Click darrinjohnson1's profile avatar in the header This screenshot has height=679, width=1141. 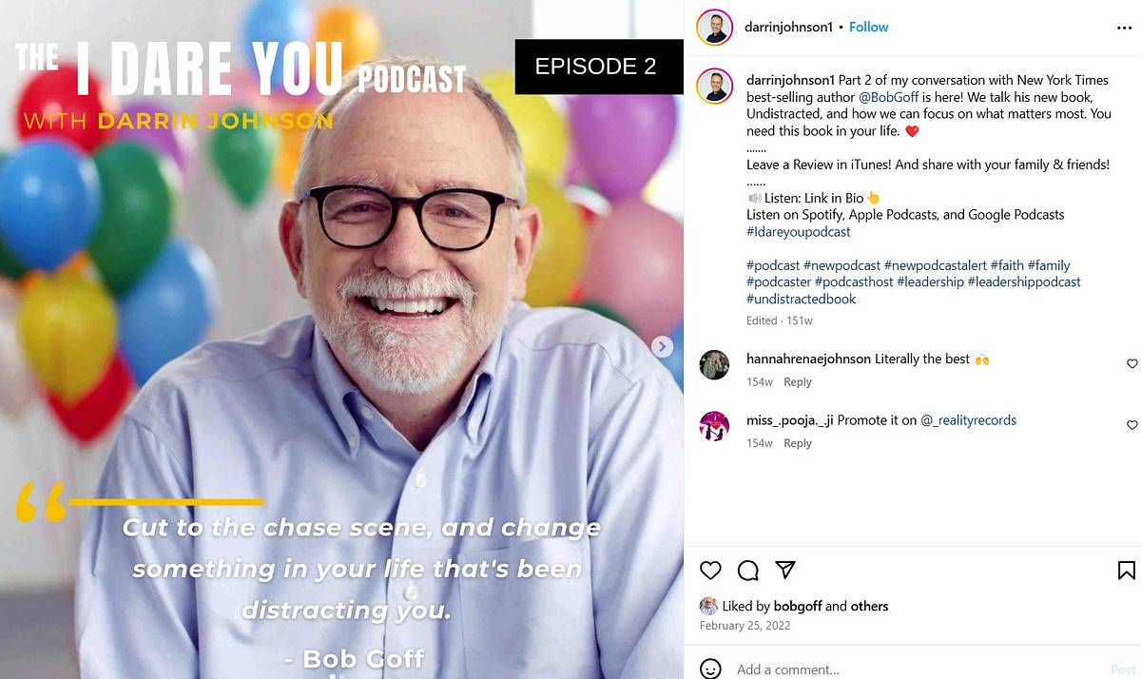tap(714, 27)
